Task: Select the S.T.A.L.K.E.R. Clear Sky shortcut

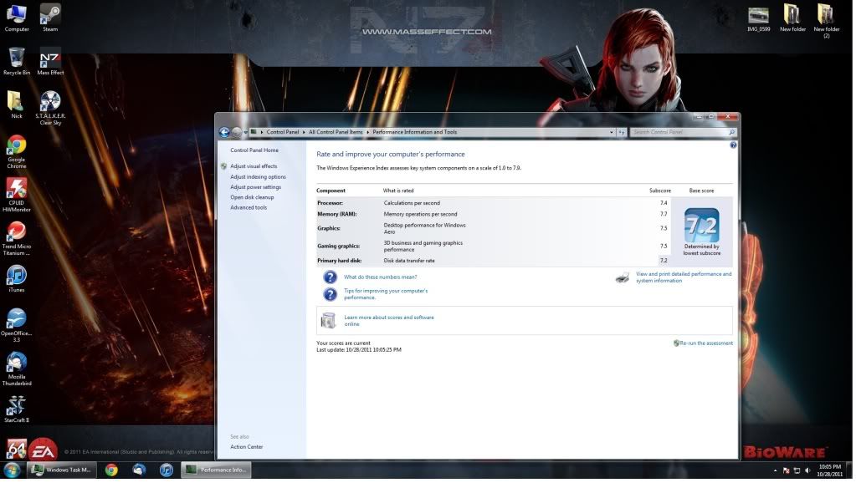Action: coord(50,108)
